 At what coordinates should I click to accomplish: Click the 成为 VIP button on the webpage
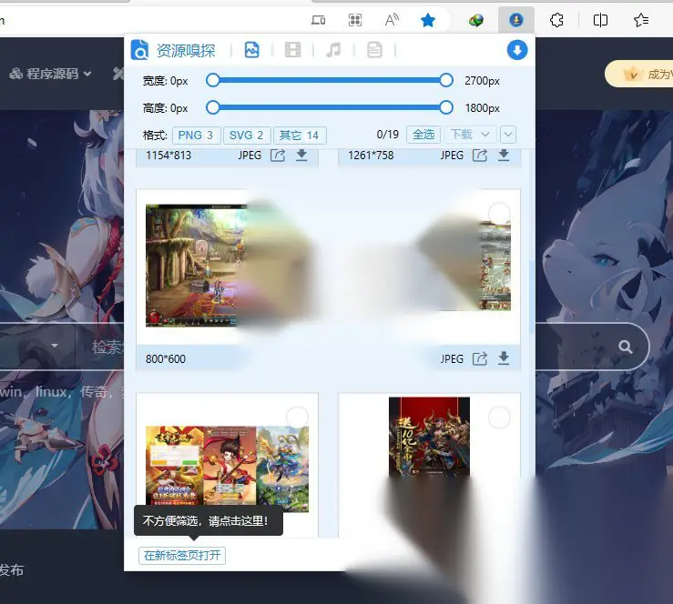point(638,75)
